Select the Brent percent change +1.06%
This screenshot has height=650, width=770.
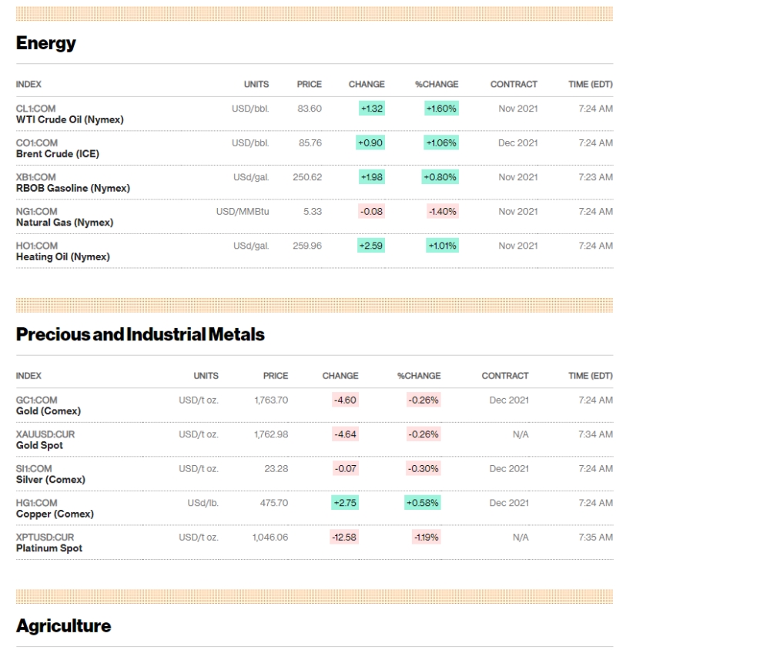click(441, 143)
